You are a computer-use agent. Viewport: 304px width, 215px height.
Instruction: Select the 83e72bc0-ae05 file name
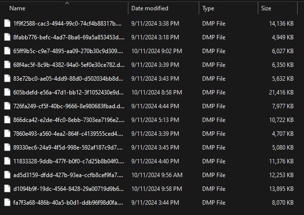click(68, 79)
